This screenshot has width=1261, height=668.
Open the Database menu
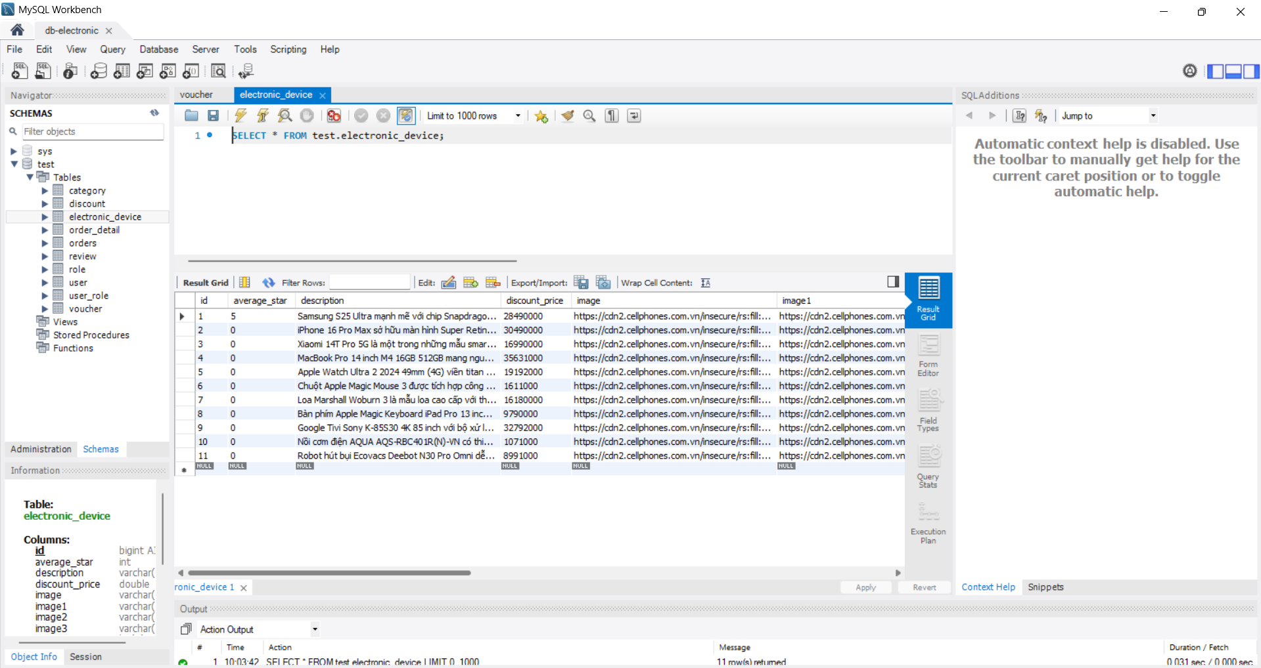[x=159, y=49]
